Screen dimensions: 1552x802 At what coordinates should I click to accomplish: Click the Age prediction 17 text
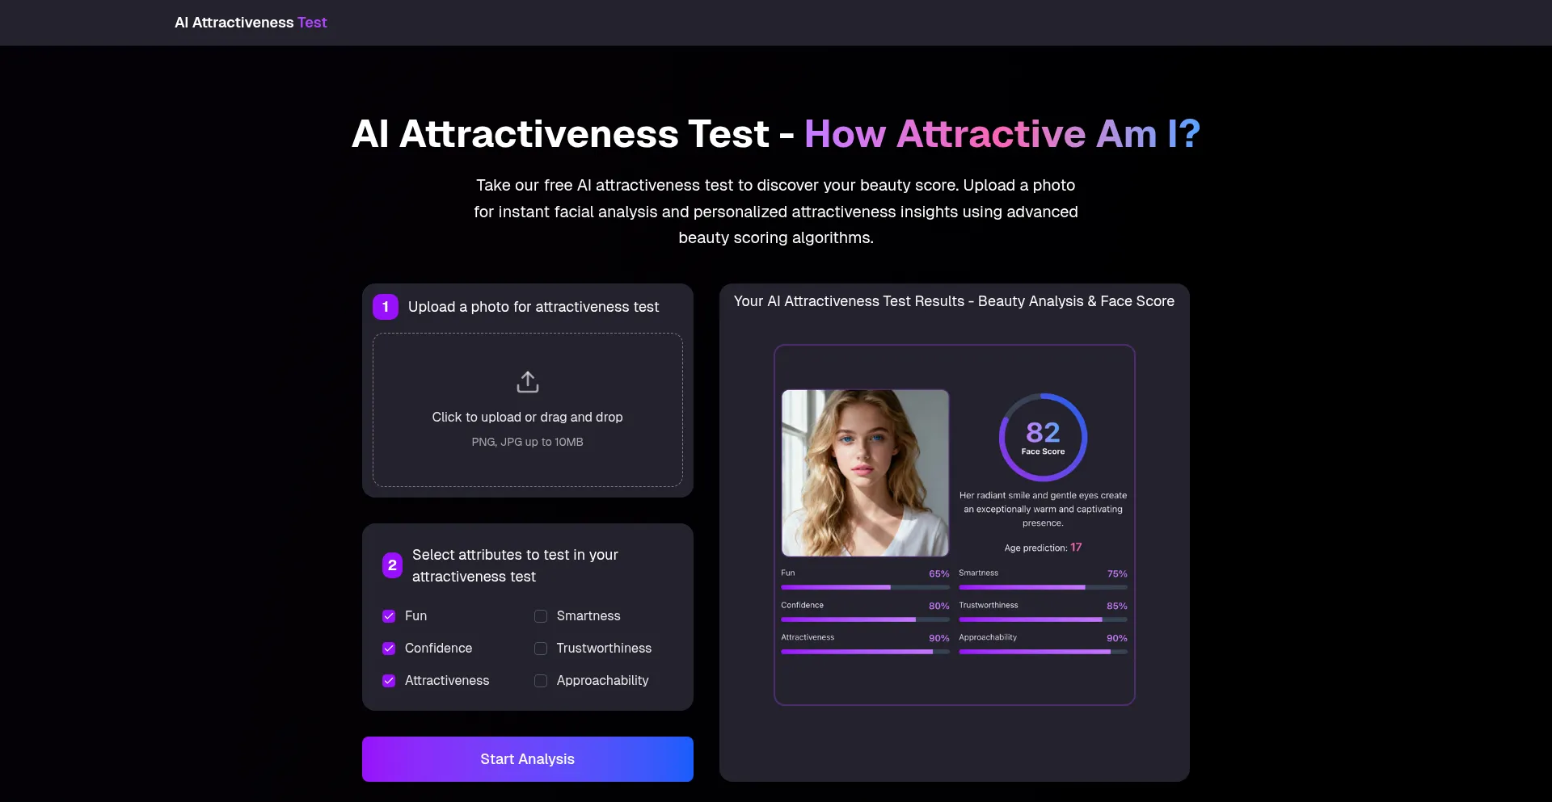tap(1043, 548)
